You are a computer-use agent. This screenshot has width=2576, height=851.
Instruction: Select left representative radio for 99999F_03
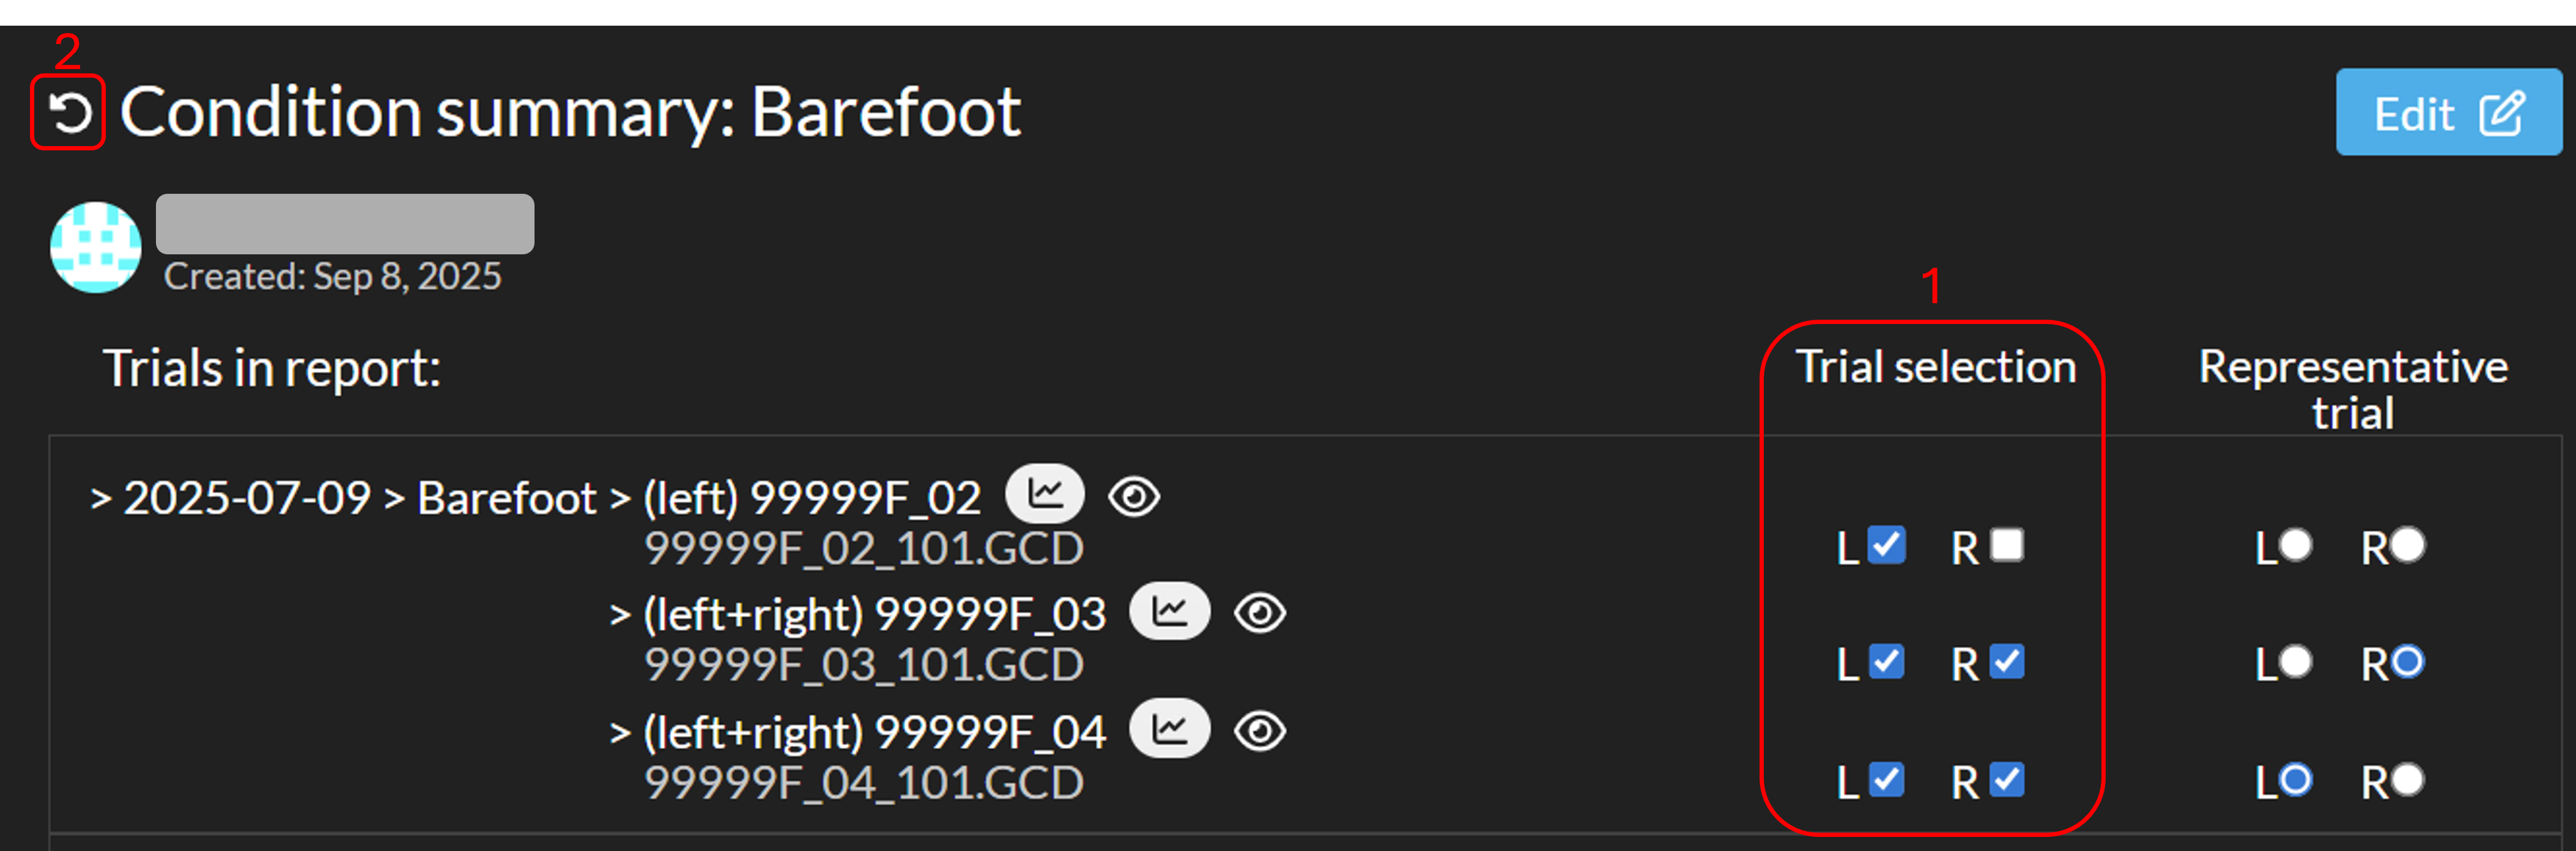(2295, 662)
